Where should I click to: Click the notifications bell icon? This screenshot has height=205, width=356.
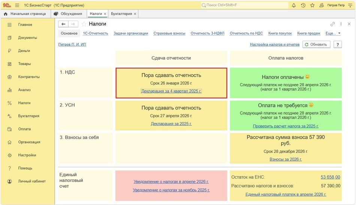click(294, 5)
